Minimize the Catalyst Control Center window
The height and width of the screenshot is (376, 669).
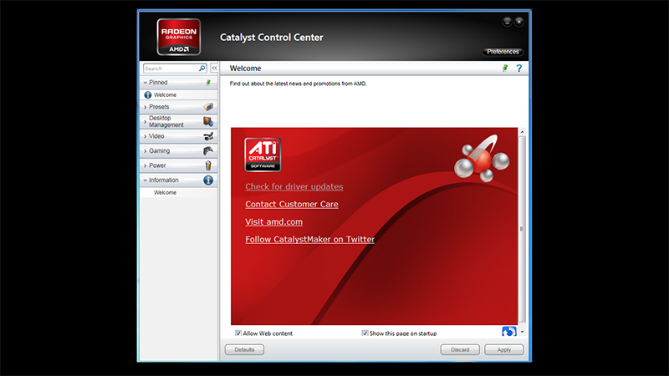pyautogui.click(x=507, y=22)
